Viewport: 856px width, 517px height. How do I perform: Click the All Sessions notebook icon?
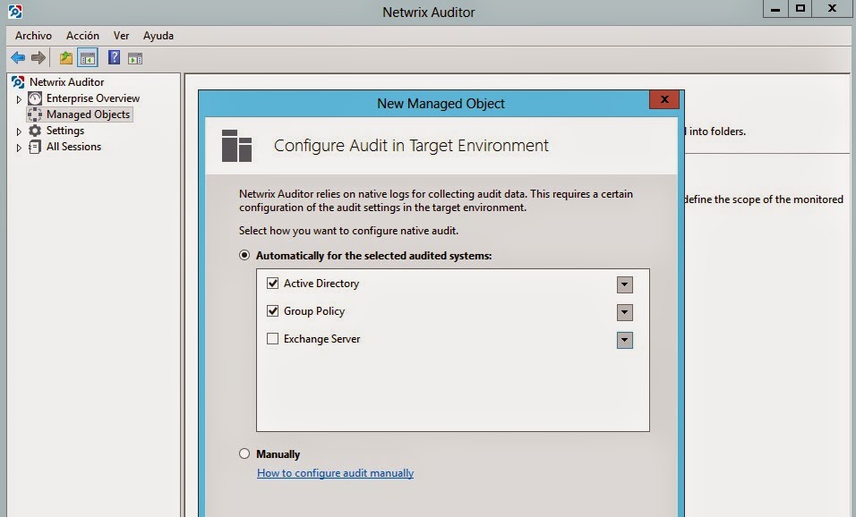[x=35, y=147]
